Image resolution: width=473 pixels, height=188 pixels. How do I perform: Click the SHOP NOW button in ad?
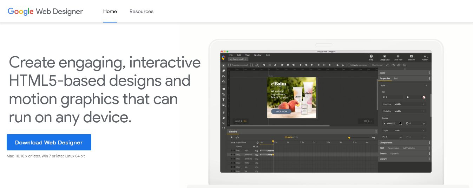[x=281, y=111]
